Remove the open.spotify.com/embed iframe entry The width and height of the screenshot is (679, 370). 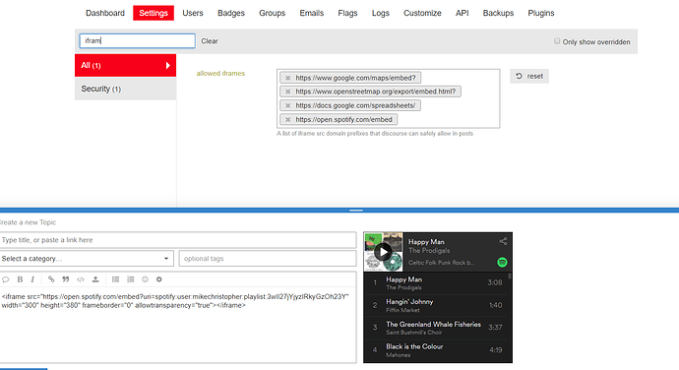[x=288, y=120]
